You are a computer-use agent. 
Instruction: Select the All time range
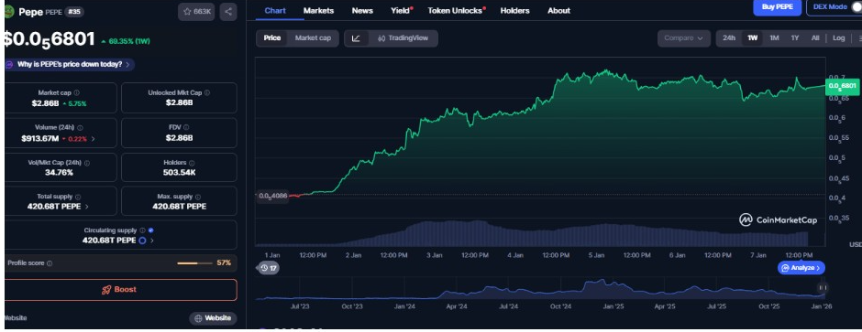pyautogui.click(x=815, y=38)
